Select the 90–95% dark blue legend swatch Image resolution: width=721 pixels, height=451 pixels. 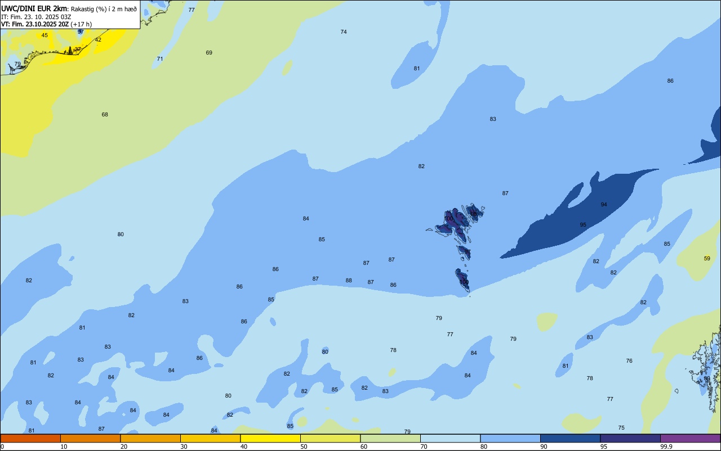point(570,438)
